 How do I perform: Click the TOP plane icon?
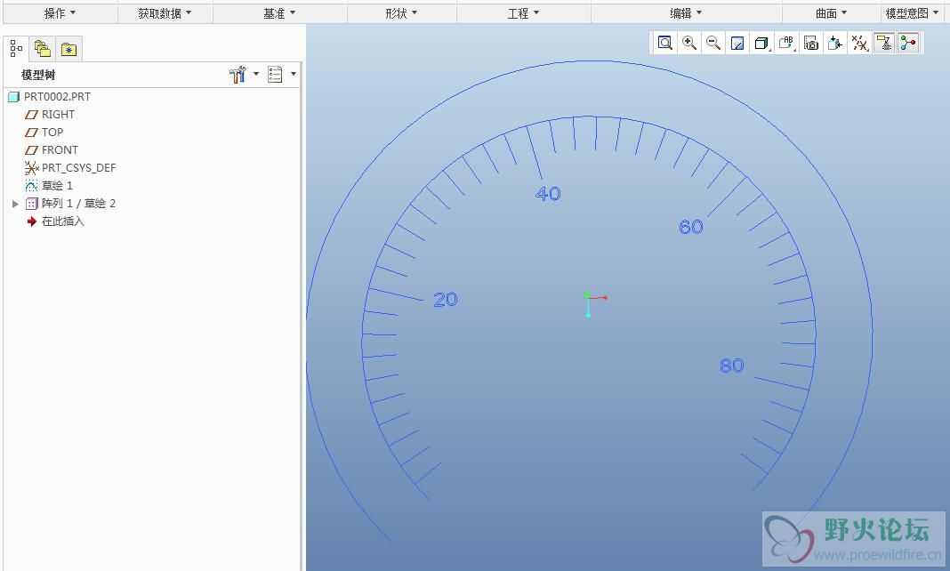31,132
